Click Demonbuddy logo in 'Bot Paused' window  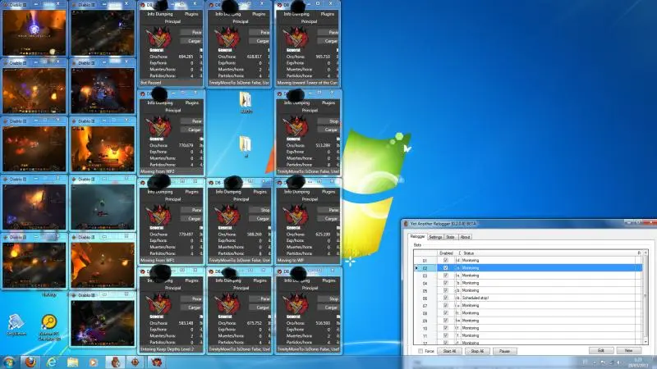[159, 39]
